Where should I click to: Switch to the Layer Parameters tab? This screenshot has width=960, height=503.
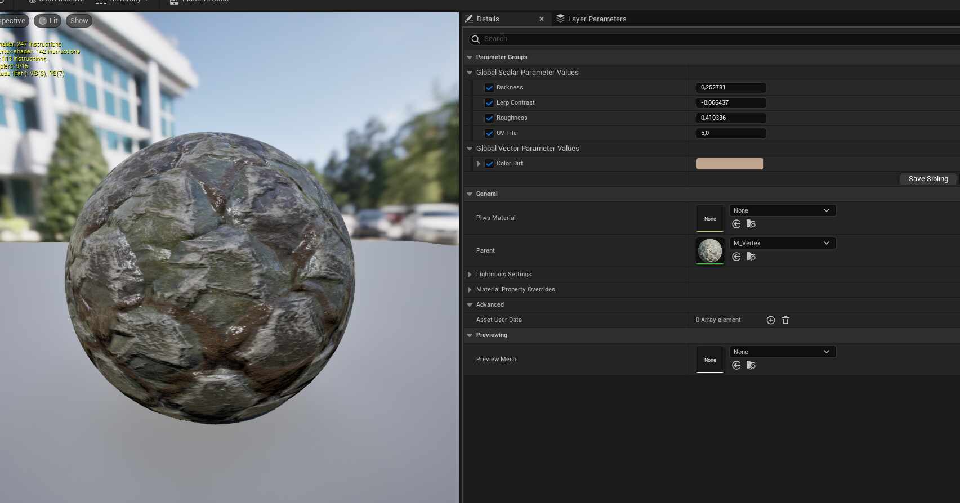[x=591, y=19]
